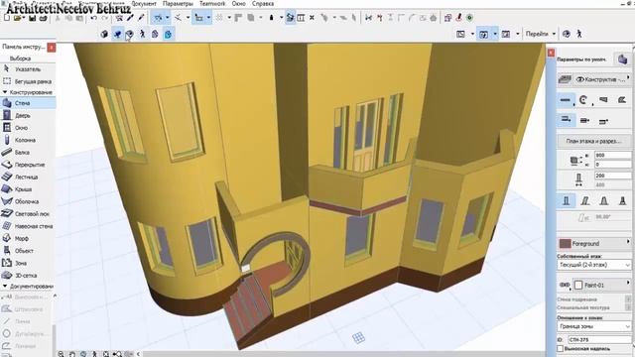Enable the Выносная надпись checkbox
Viewport: 635px width, 357px height.
coord(561,348)
